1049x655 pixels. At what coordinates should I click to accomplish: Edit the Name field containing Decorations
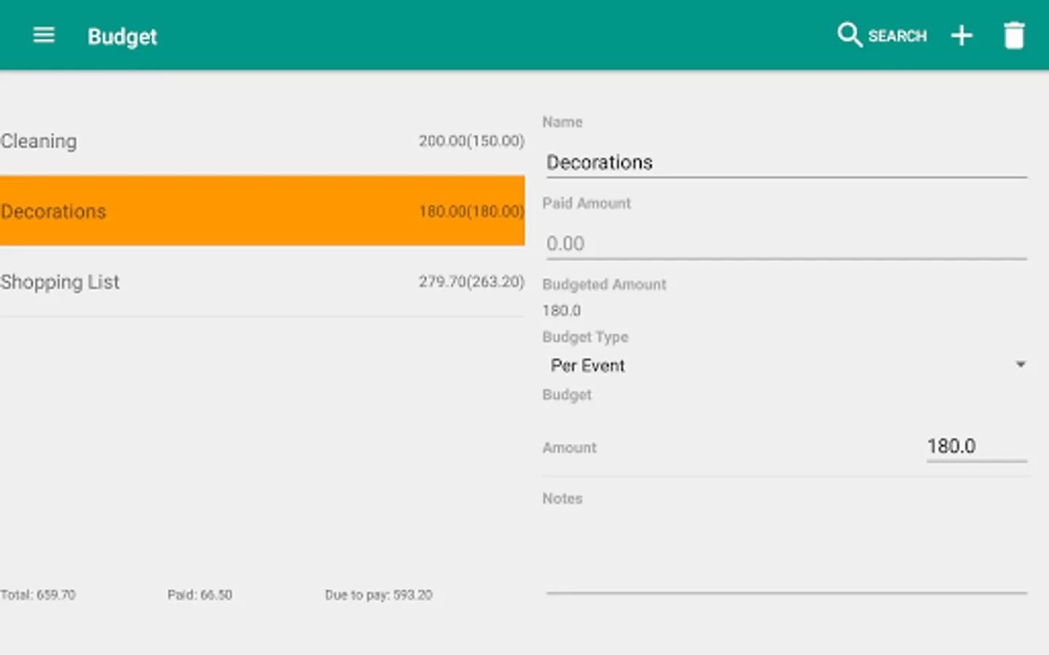787,162
